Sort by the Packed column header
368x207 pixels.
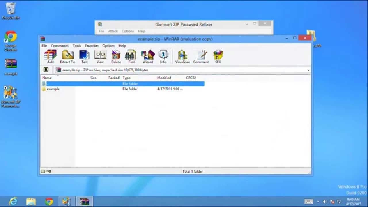tap(114, 78)
